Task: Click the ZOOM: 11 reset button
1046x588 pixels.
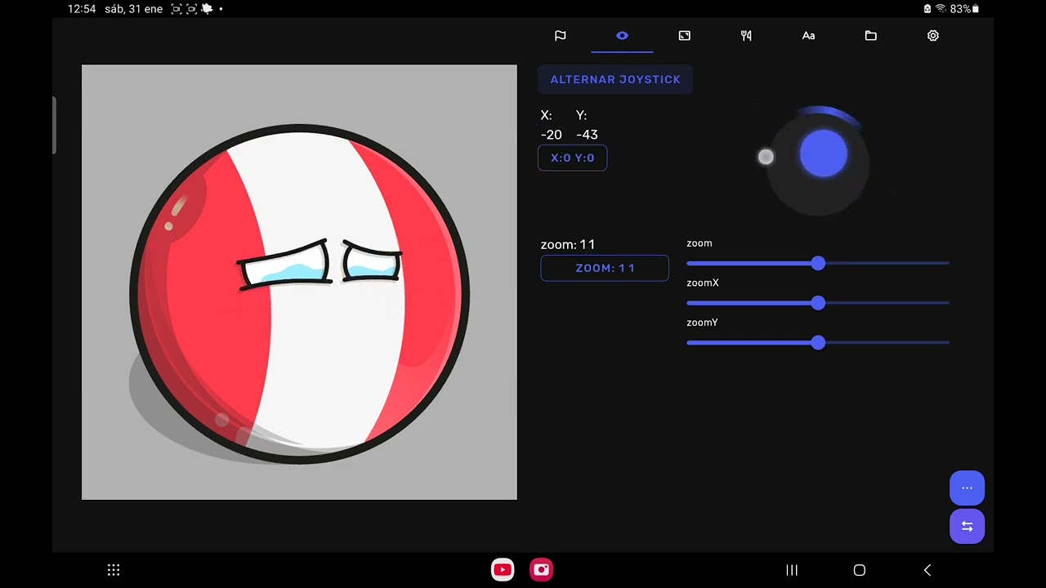Action: [605, 268]
